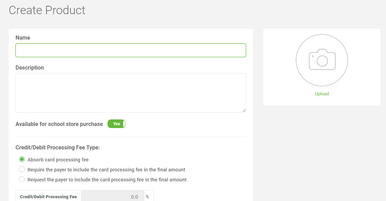This screenshot has height=201, width=386.
Task: Click the resize grip of the Description box
Action: pos(244,110)
